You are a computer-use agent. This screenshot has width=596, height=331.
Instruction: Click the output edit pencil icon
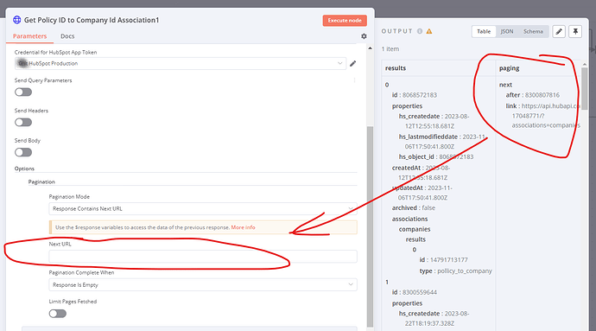tap(559, 32)
